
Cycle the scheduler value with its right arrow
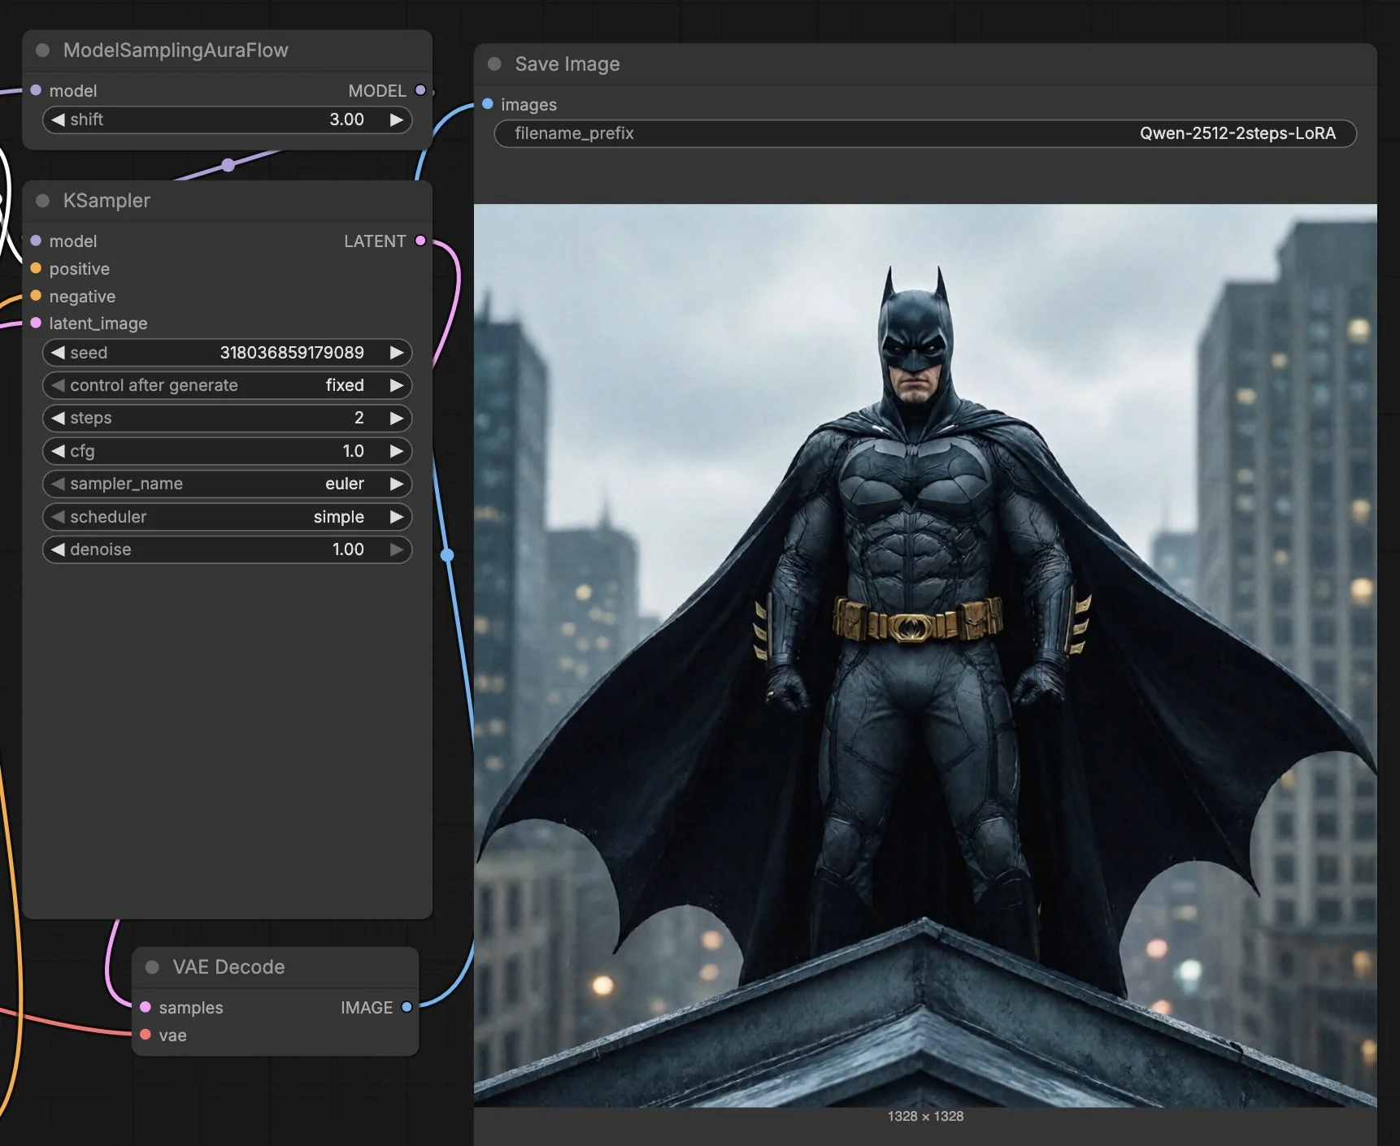[x=398, y=517]
